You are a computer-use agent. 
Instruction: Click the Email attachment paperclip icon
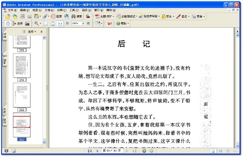click(x=45, y=16)
